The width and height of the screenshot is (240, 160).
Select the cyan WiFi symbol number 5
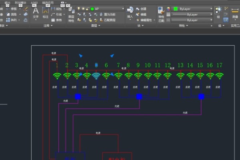pyautogui.click(x=96, y=75)
